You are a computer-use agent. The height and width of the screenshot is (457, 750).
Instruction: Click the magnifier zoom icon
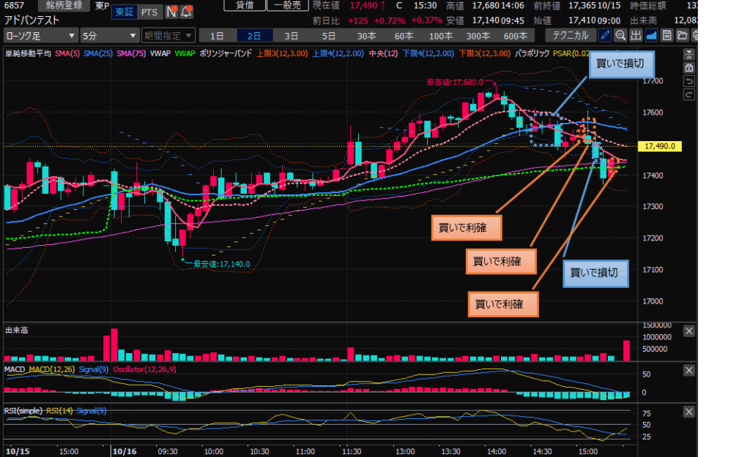point(620,35)
